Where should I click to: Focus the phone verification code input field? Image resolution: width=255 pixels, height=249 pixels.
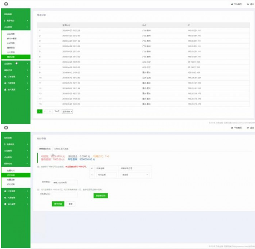(x=65, y=194)
